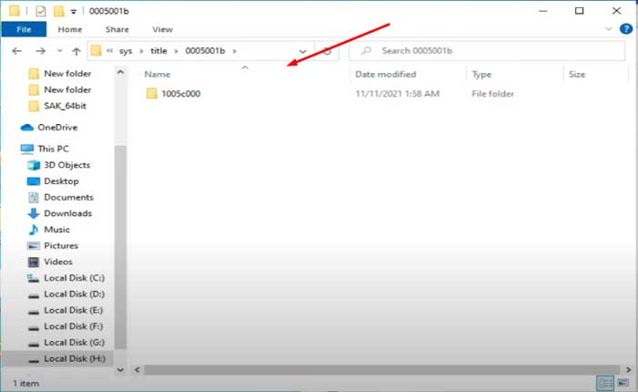
Task: Switch to large icons view
Action: coord(623,383)
